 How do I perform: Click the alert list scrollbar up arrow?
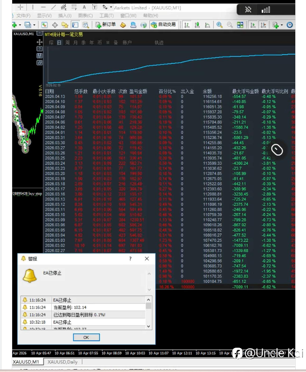coord(149,299)
